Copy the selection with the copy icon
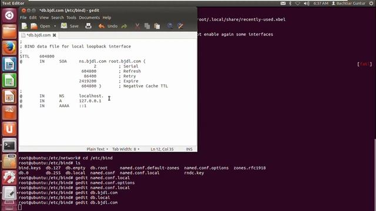 (x=147, y=26)
